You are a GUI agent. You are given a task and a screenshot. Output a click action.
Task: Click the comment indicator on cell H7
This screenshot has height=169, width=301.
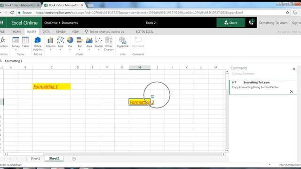point(152,96)
